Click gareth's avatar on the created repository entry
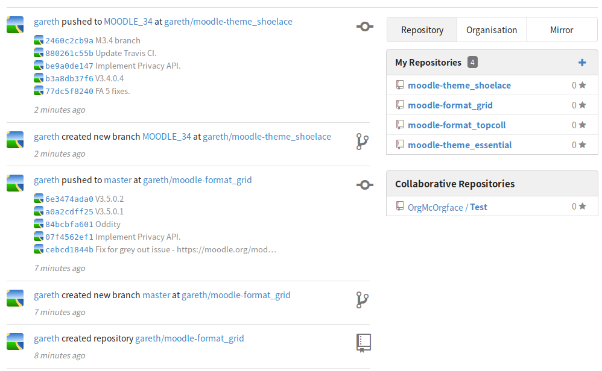This screenshot has height=371, width=602. [x=15, y=341]
